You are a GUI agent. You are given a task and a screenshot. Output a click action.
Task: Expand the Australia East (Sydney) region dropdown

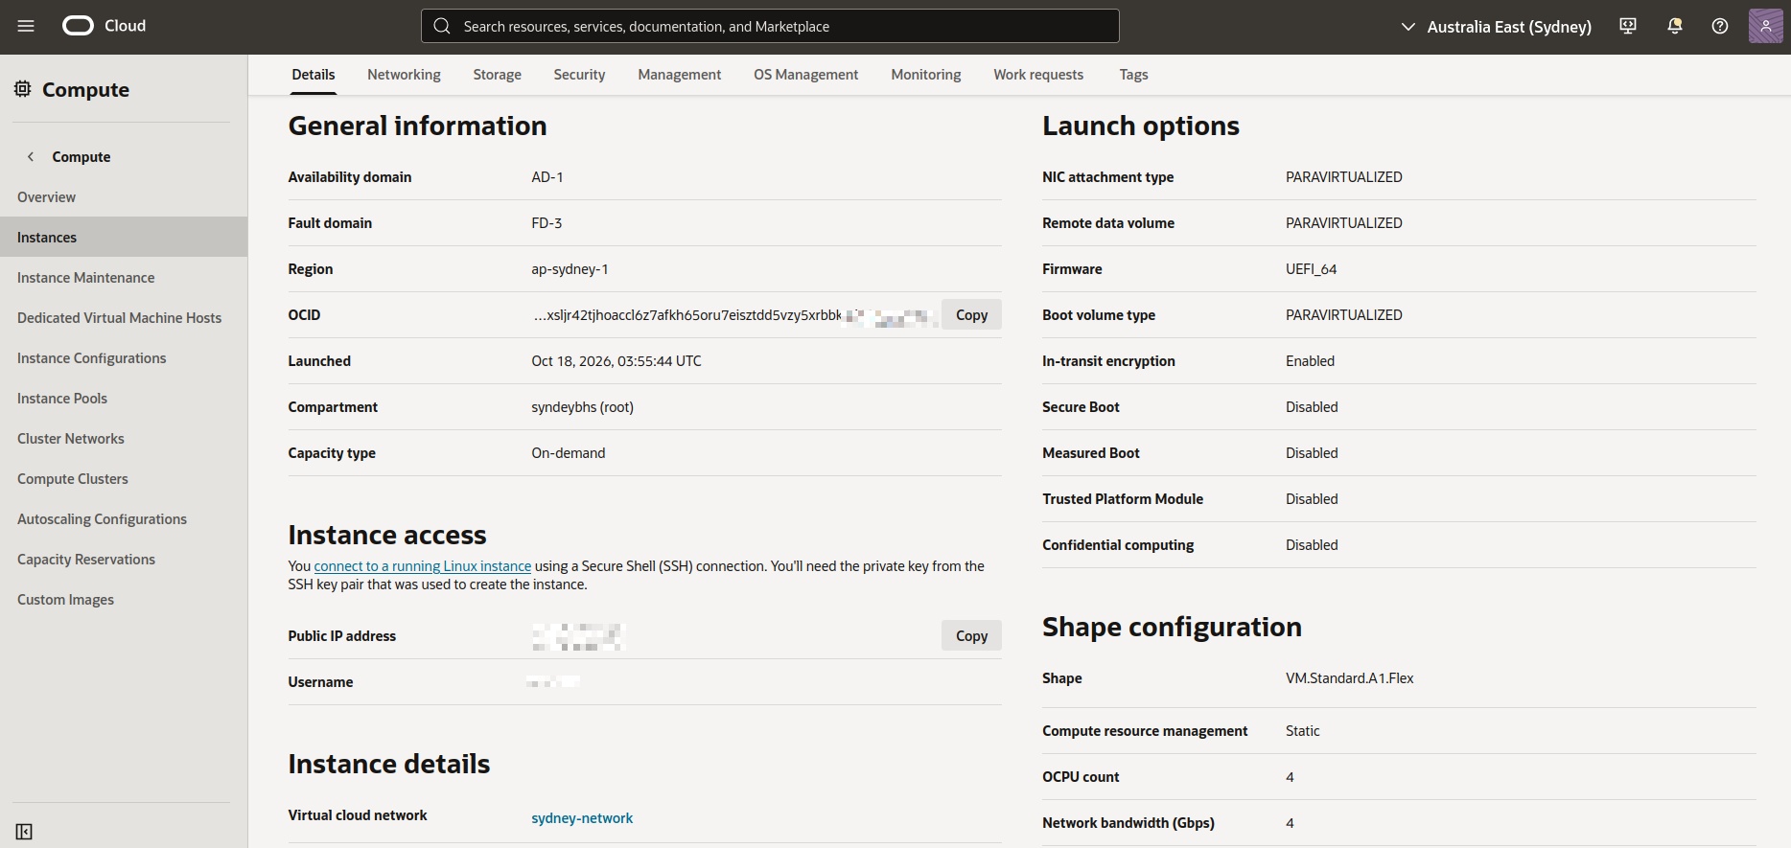pyautogui.click(x=1496, y=27)
